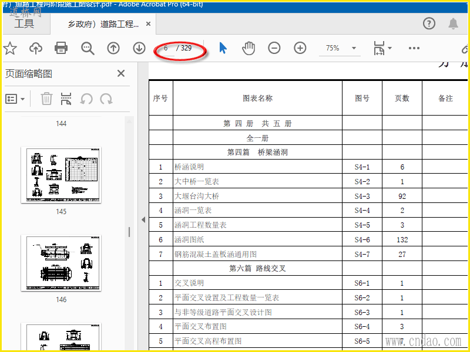
Task: Click the 交叉说明 table entry
Action: (x=189, y=283)
